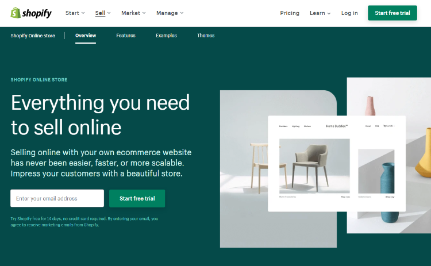Switch to the Features tab
The image size is (431, 266).
click(126, 36)
